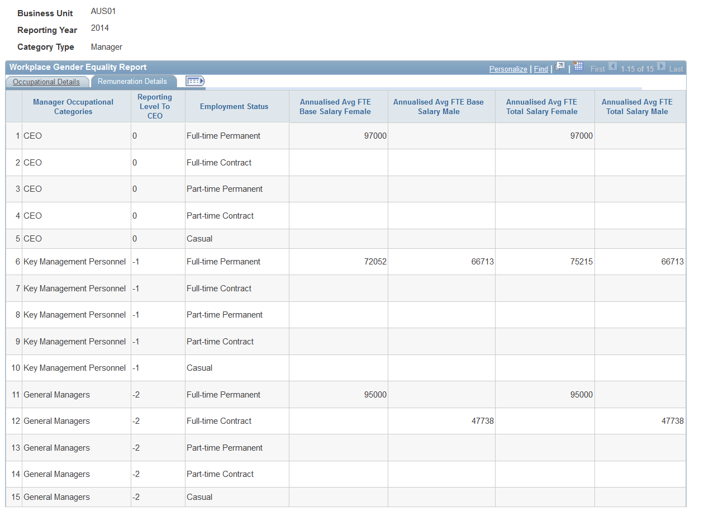Click the Last navigation link
The height and width of the screenshot is (520, 709).
pos(677,69)
